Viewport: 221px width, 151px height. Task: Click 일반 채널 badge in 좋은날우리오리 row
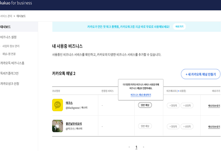(145, 126)
